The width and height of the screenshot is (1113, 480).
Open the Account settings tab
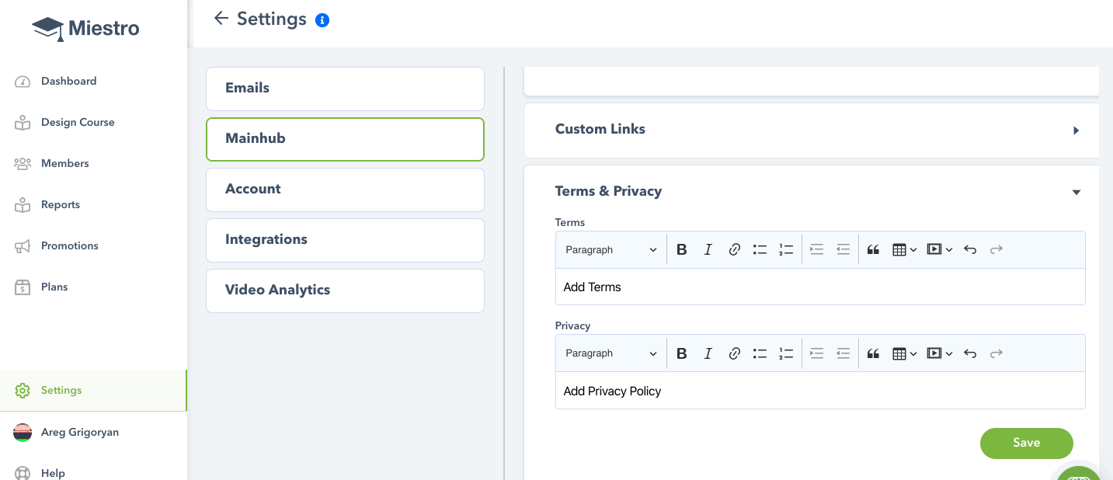[345, 190]
